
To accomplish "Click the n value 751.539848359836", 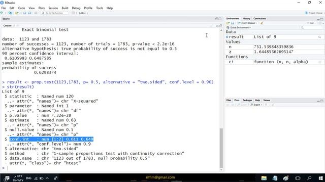I will (273, 47).
